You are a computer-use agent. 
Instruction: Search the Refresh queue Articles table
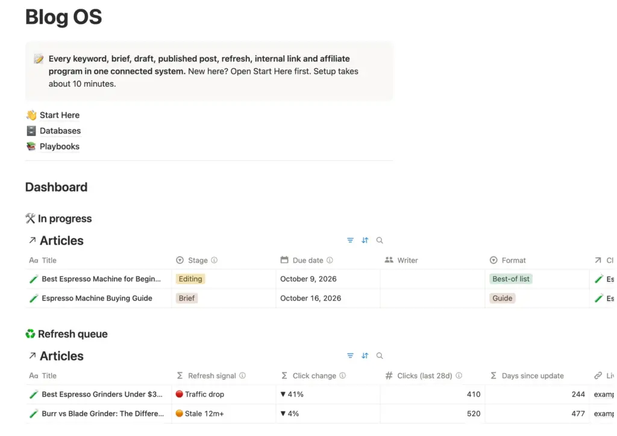coord(380,356)
